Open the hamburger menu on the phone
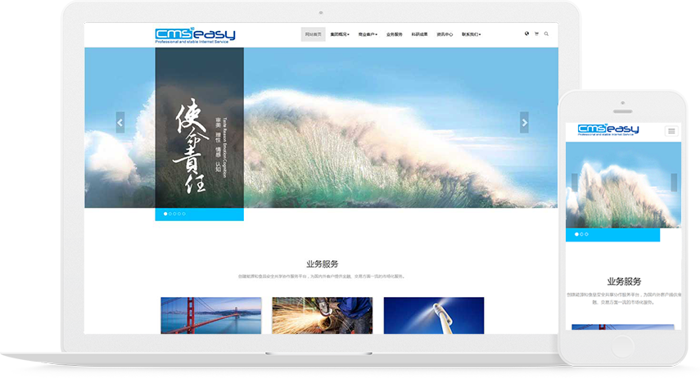This screenshot has width=700, height=378. coord(672,130)
